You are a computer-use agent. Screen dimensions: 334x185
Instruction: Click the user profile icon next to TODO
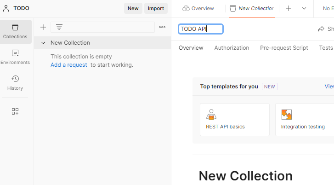pyautogui.click(x=6, y=8)
